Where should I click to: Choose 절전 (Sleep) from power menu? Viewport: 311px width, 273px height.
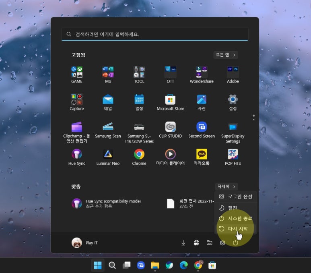235,208
